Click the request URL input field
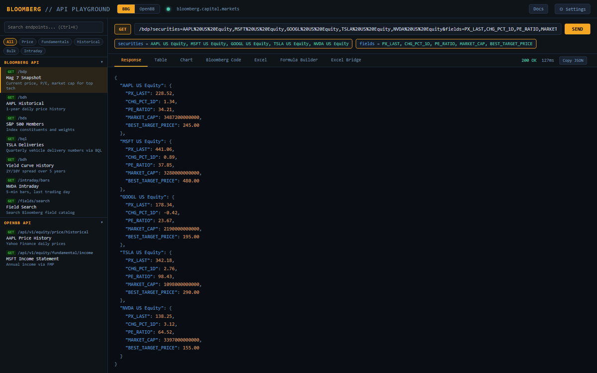The height and width of the screenshot is (373, 597). (347, 29)
